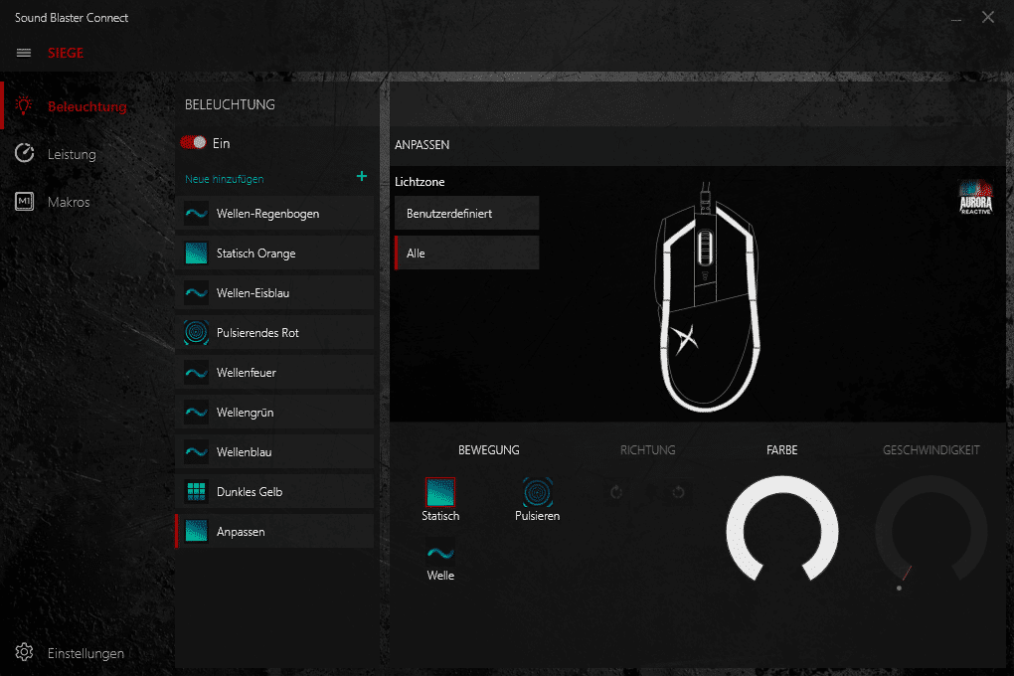Open the hamburger menu next to SIEGE
1014x676 pixels.
point(24,53)
